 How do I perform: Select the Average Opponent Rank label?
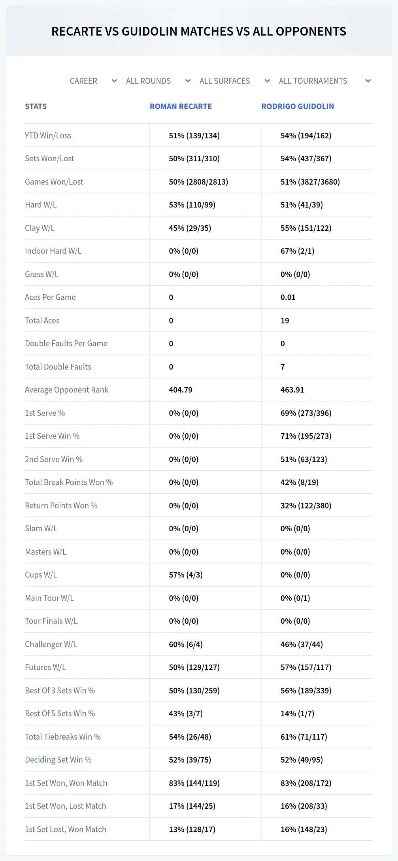click(66, 390)
